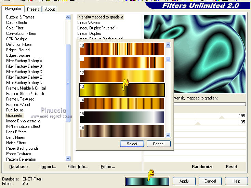
Task: Click the category list scroll-down arrow
Action: 68,158
